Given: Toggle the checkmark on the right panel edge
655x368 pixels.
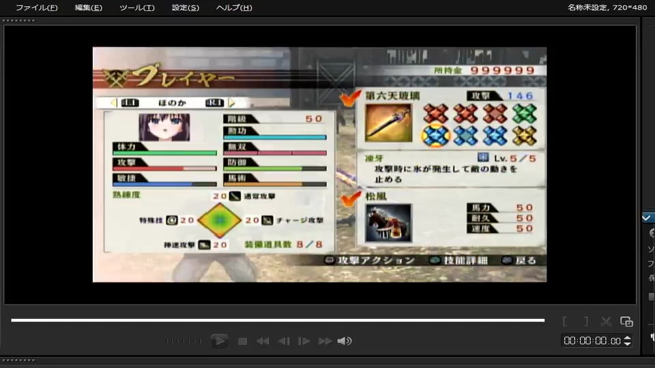Looking at the screenshot, I should (647, 218).
